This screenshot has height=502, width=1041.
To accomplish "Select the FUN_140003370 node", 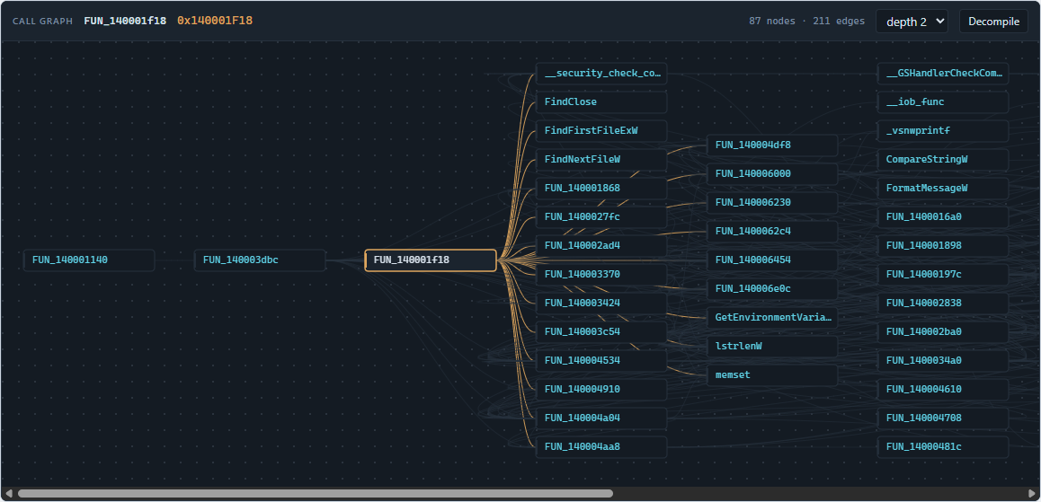I will tap(601, 275).
